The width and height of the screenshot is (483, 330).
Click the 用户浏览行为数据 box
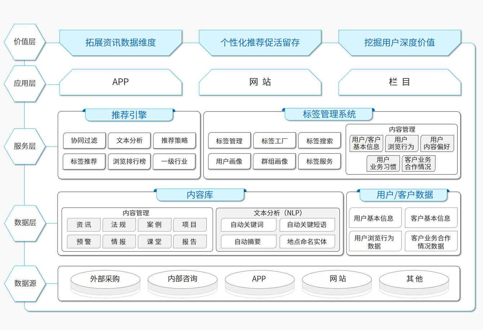[375, 241]
